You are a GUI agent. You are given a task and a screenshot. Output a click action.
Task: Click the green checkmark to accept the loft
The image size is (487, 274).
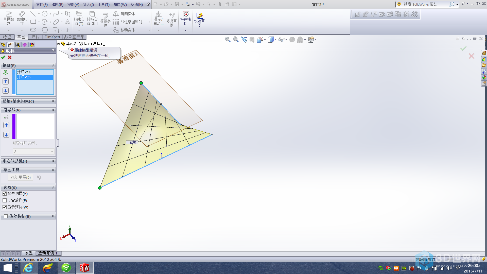(x=3, y=57)
